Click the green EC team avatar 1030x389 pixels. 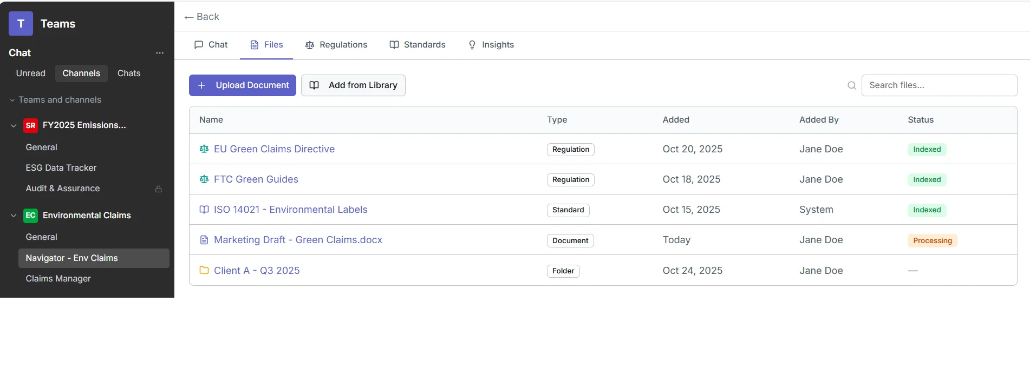click(x=31, y=216)
